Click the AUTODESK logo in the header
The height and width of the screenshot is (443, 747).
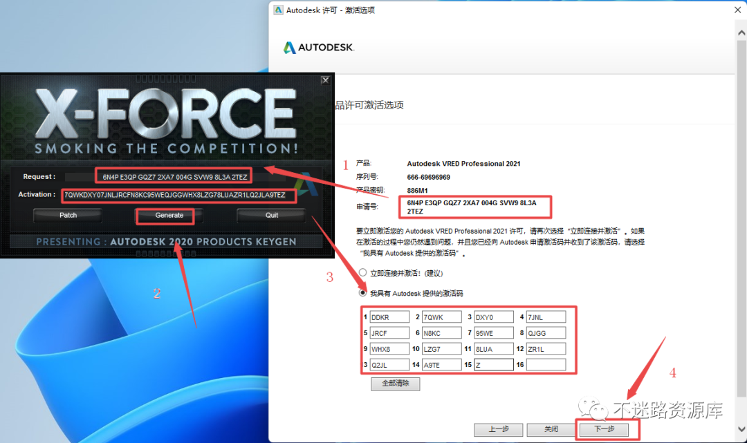(319, 48)
